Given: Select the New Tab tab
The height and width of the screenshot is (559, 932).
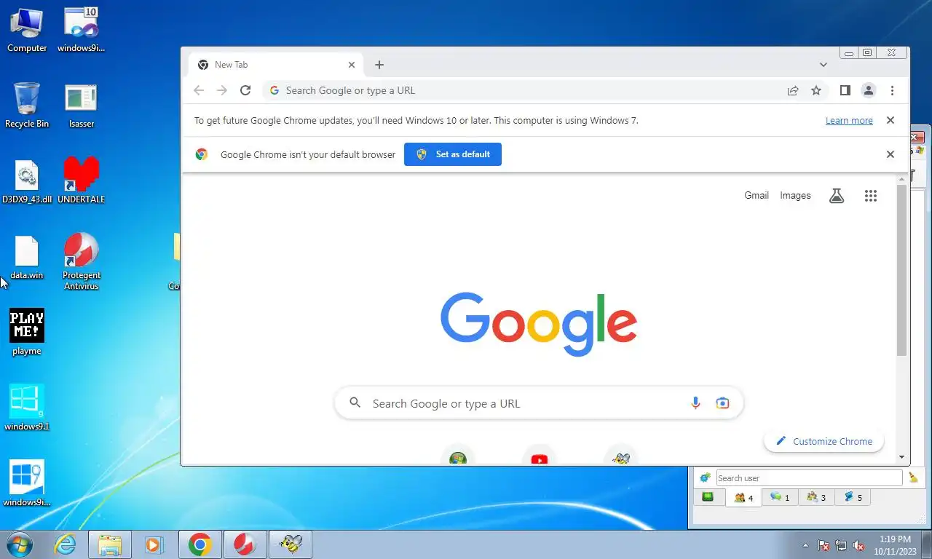Looking at the screenshot, I should point(277,65).
